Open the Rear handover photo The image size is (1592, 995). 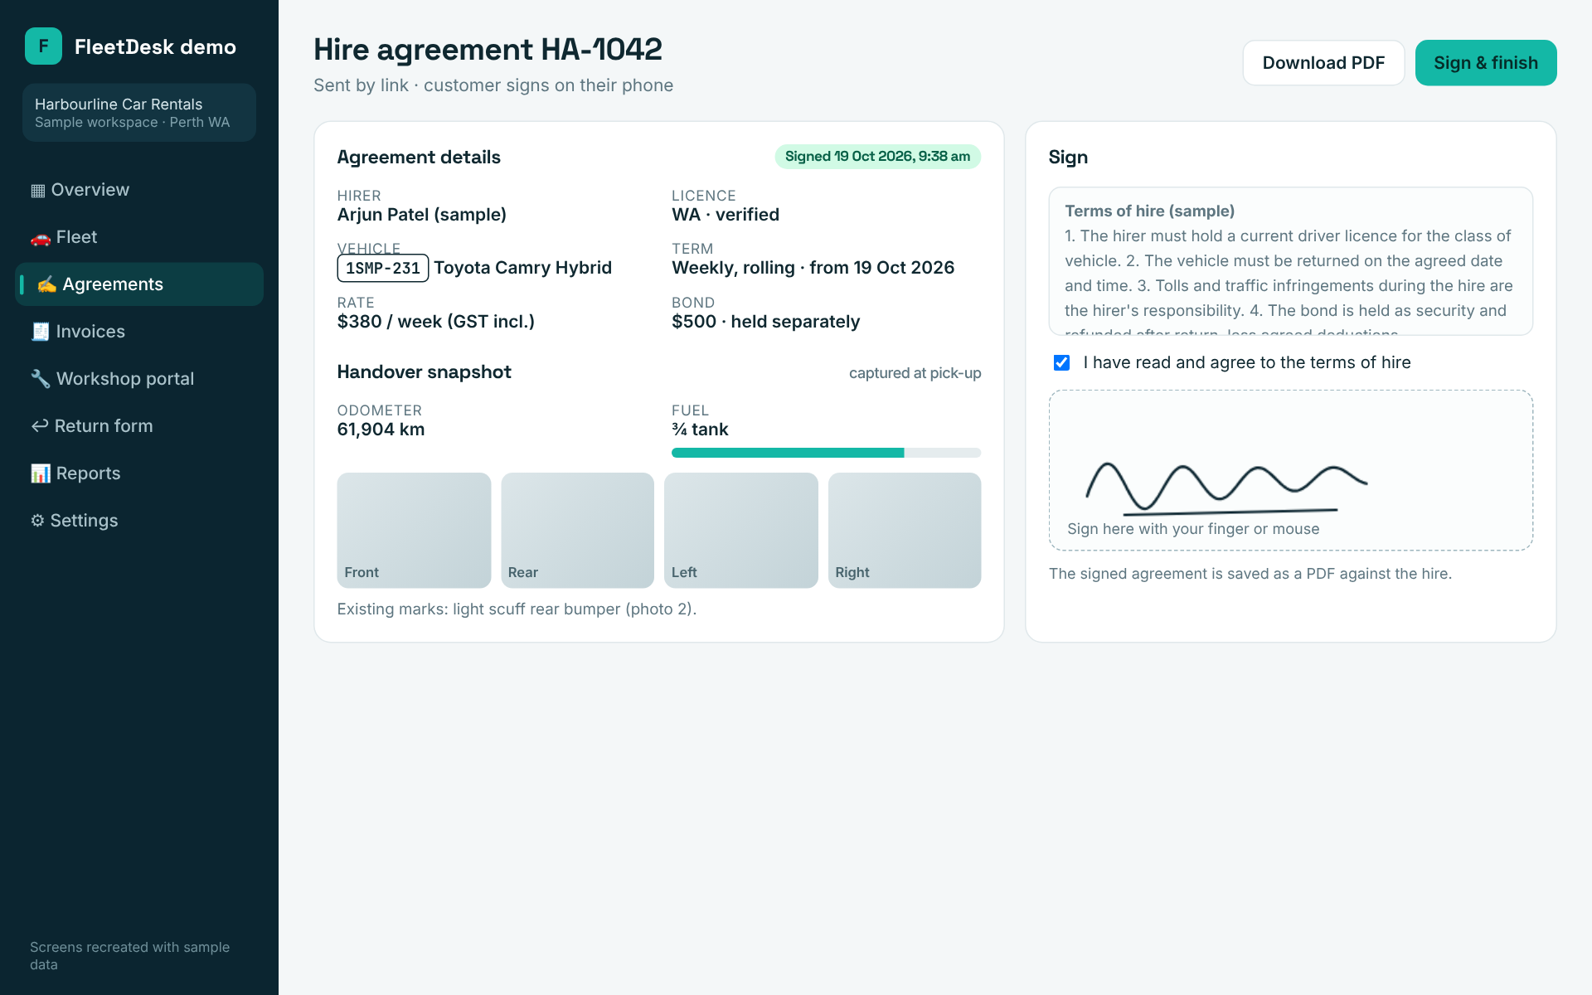(577, 531)
